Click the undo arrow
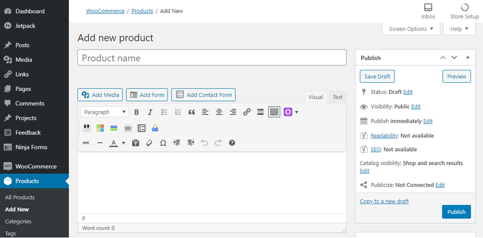 pos(204,143)
